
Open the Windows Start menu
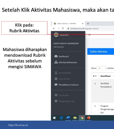coord(54,118)
